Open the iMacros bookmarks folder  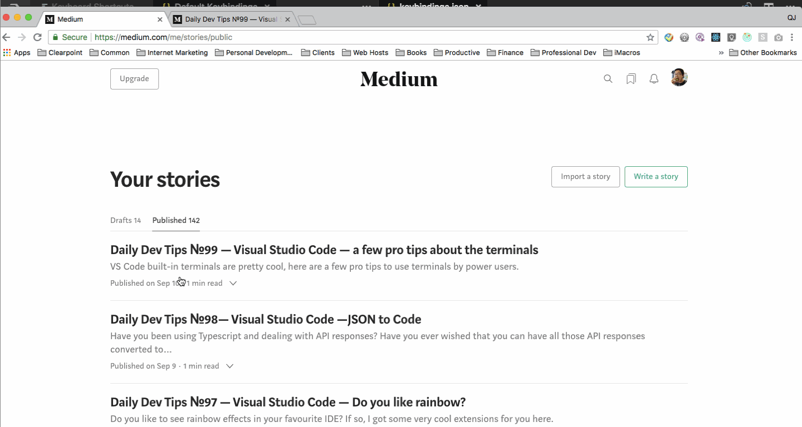pyautogui.click(x=622, y=53)
